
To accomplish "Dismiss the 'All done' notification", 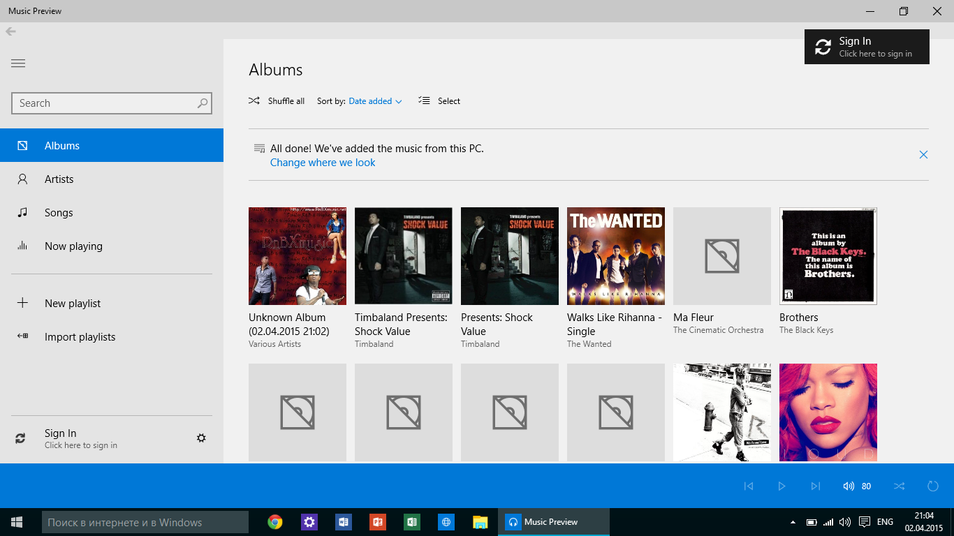I will 923,155.
